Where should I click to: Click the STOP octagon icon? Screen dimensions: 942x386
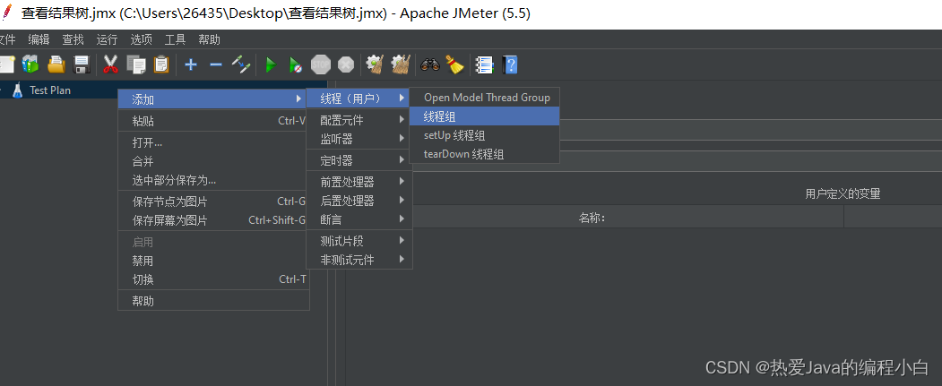321,64
